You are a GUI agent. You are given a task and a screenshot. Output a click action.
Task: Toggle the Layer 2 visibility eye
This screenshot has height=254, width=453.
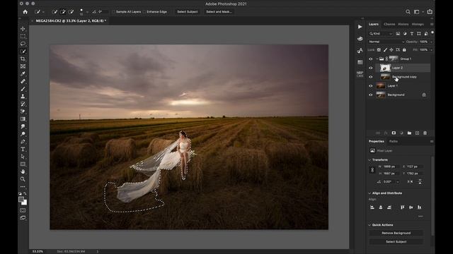pyautogui.click(x=371, y=68)
